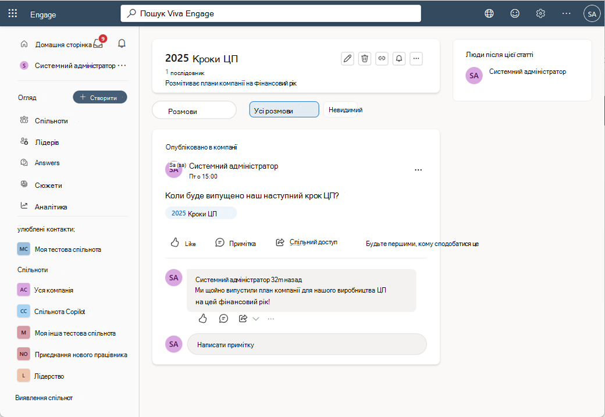
Task: Open the smiley feedback icon
Action: point(515,13)
